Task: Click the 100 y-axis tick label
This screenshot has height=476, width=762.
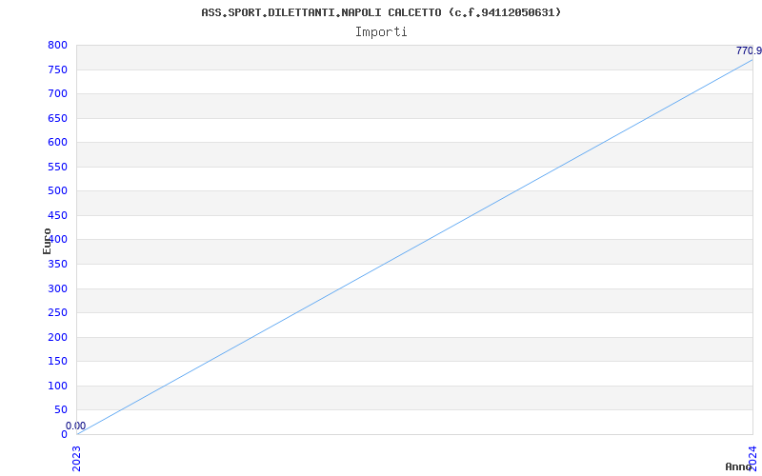Action: 57,387
